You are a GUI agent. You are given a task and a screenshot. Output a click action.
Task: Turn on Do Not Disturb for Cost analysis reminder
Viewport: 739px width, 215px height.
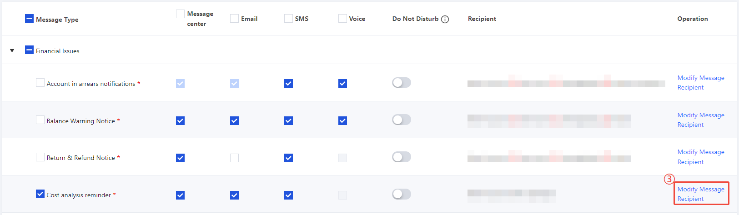(x=401, y=194)
